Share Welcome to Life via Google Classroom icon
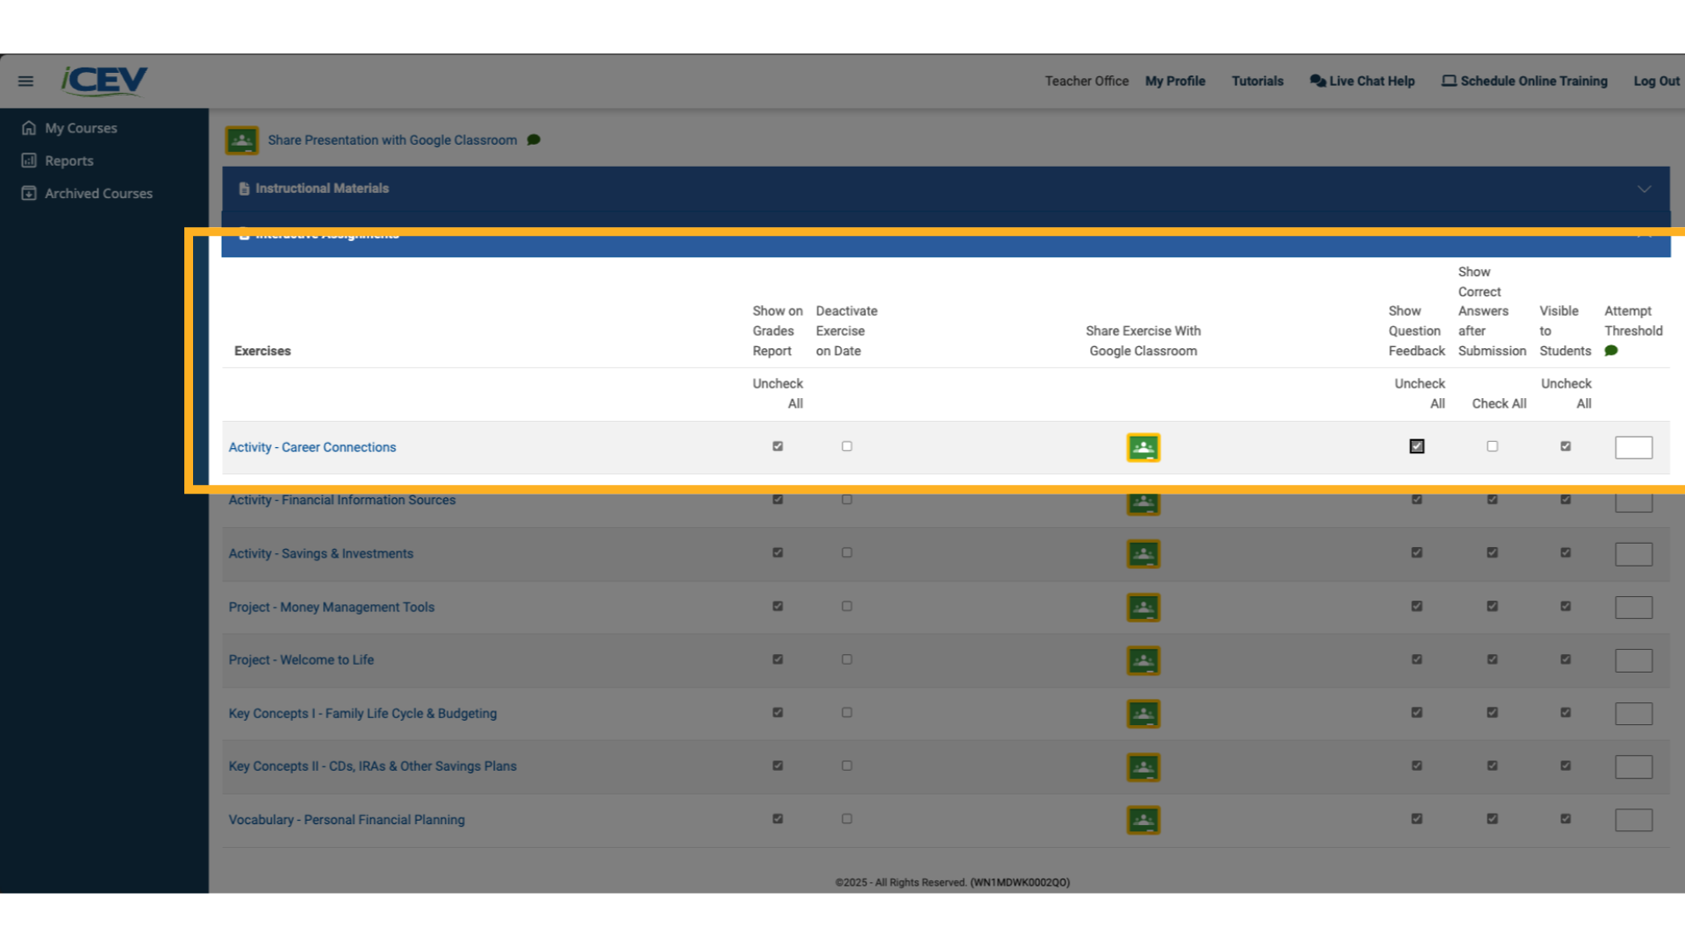Screen dimensions: 1685x947 [x=1144, y=661]
